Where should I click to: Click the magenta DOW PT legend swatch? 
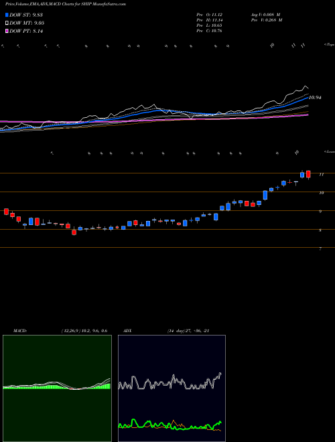coord(7,31)
